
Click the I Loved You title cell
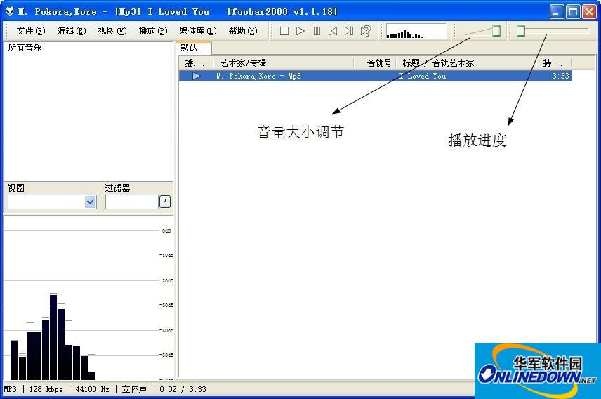tap(423, 76)
